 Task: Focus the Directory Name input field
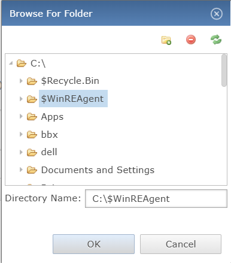click(156, 199)
